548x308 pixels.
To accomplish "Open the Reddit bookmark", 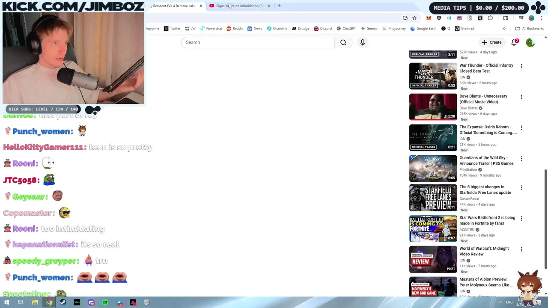I will 235,29.
